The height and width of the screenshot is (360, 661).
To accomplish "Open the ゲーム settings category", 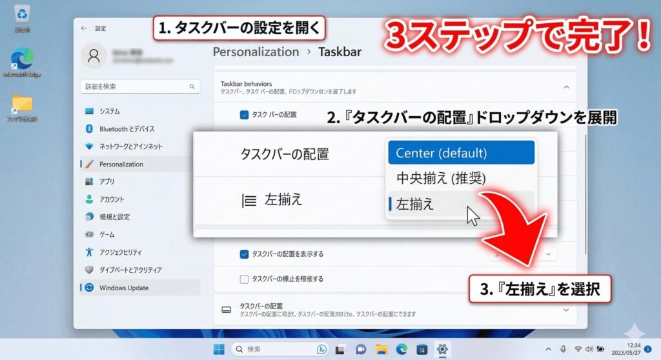I will [107, 234].
